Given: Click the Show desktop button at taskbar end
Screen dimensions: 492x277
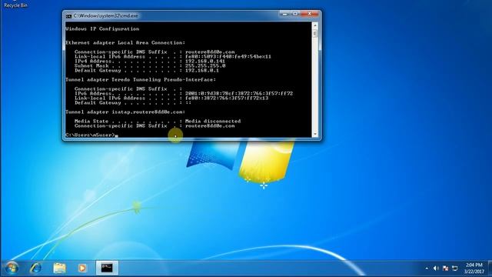Looking at the screenshot, I should (490, 268).
